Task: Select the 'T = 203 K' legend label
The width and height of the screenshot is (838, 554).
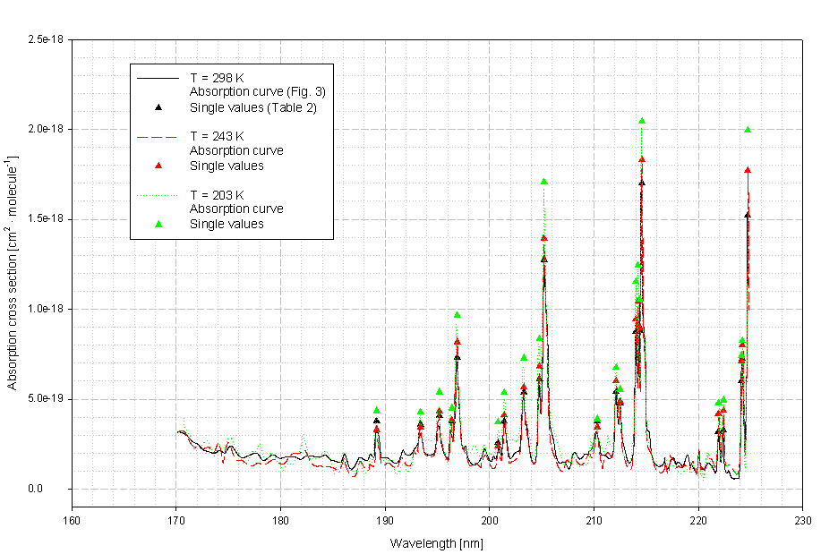Action: pos(216,195)
